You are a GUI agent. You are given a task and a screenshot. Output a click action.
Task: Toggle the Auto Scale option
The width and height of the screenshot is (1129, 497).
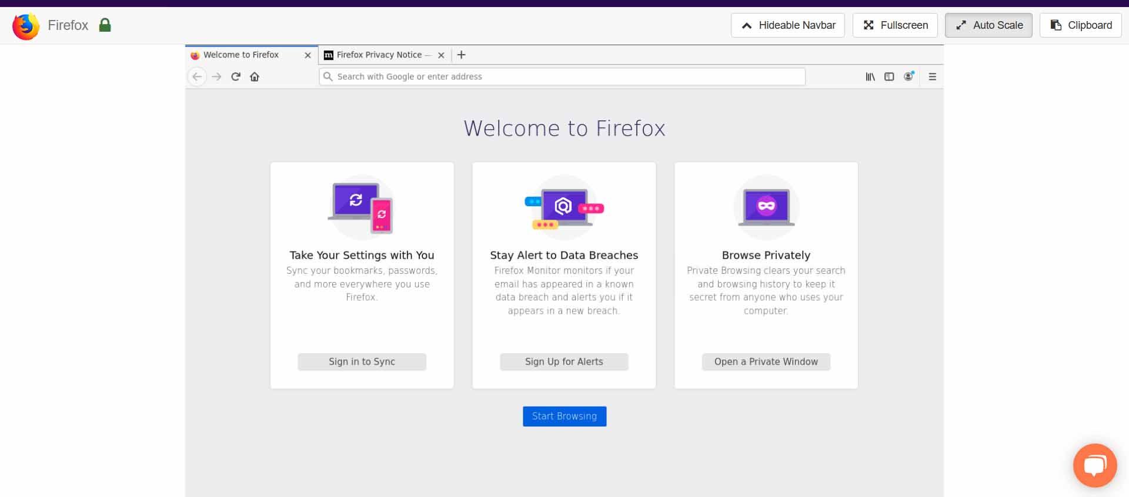pos(988,25)
